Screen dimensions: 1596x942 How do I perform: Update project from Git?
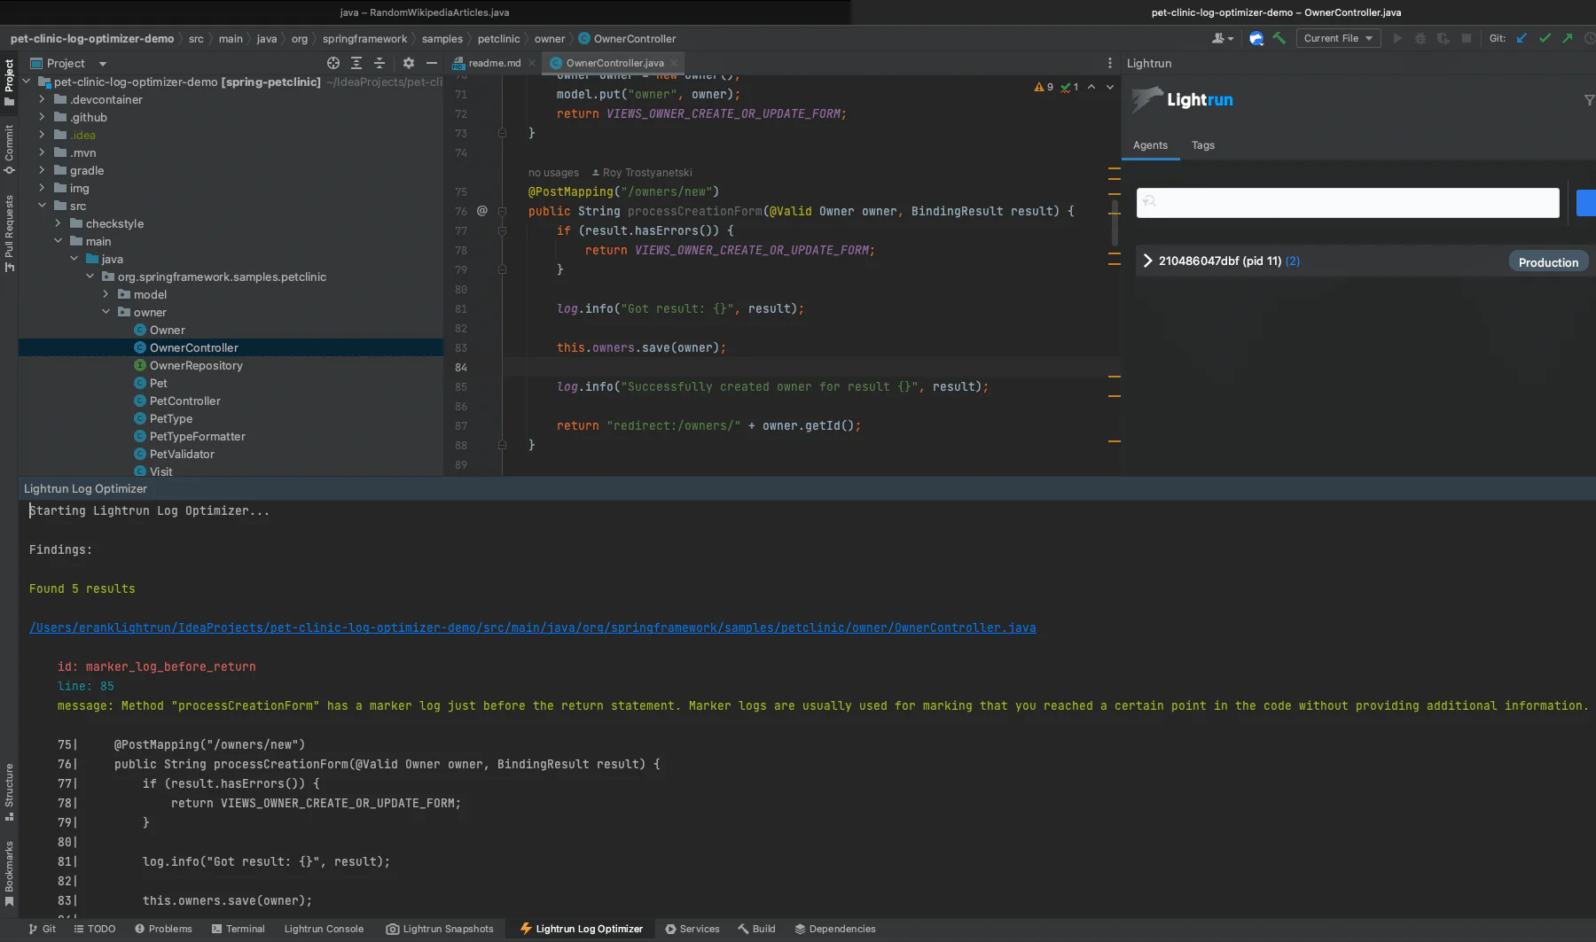point(1522,38)
